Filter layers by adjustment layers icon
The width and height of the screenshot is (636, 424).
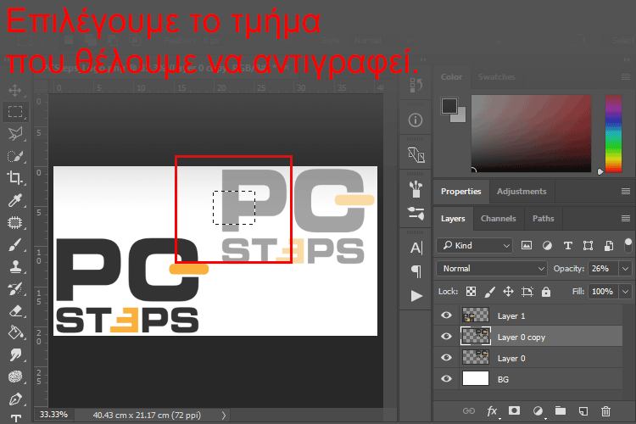pos(547,245)
